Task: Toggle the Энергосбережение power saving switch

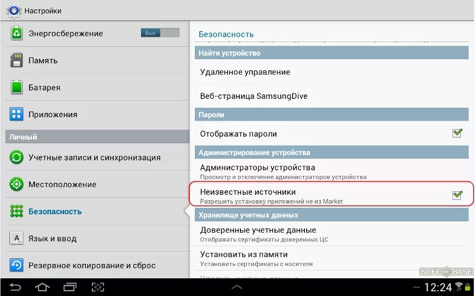Action: (160, 33)
